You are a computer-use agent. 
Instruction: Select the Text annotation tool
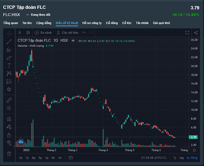pyautogui.click(x=9, y=65)
